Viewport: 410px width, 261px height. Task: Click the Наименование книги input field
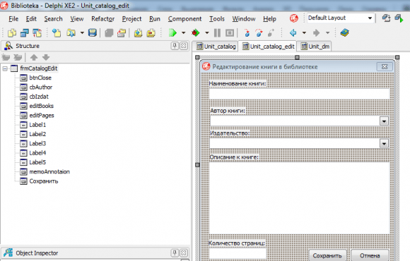(x=300, y=94)
